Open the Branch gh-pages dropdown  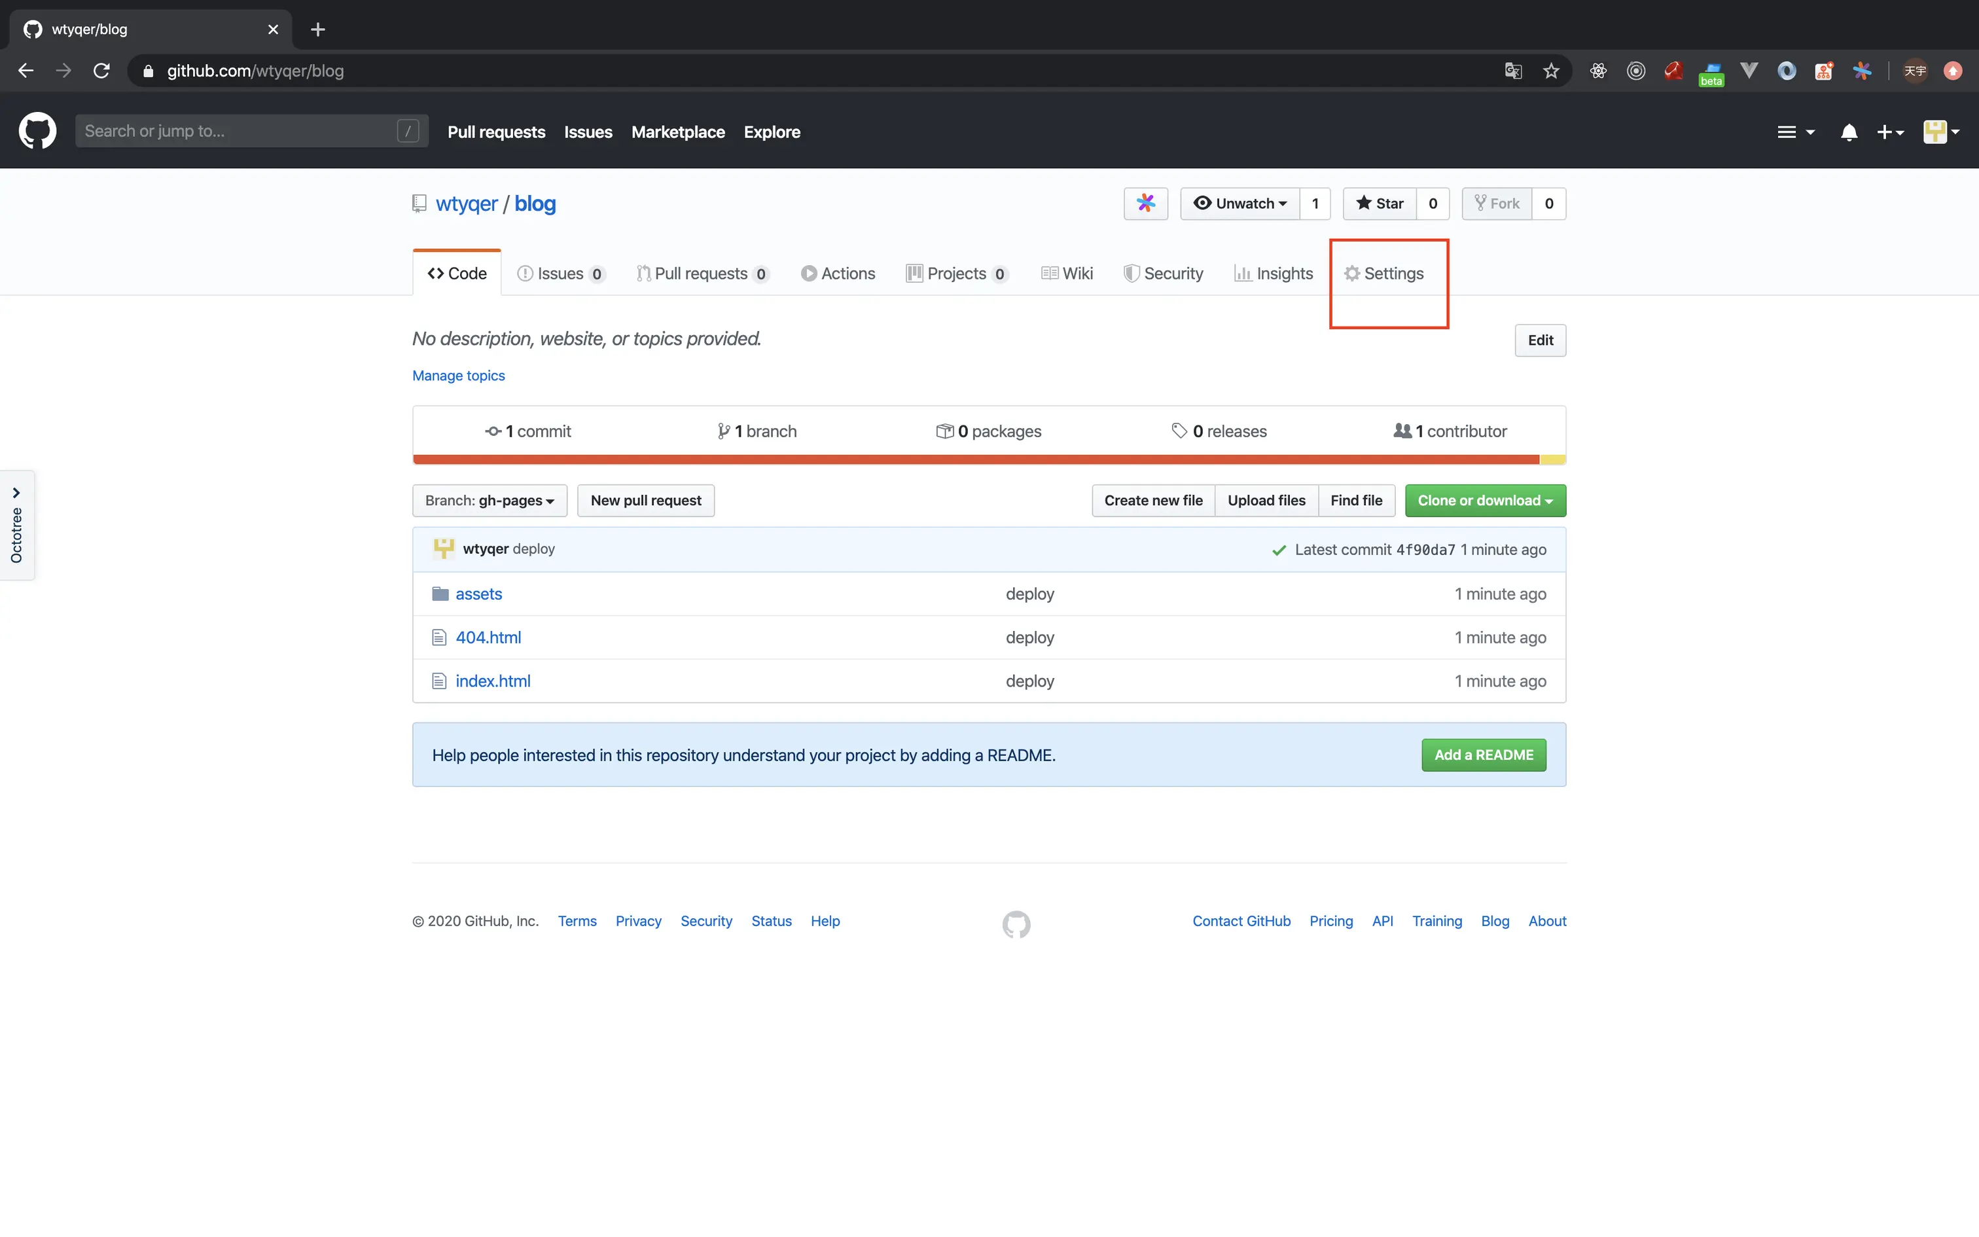(x=489, y=501)
